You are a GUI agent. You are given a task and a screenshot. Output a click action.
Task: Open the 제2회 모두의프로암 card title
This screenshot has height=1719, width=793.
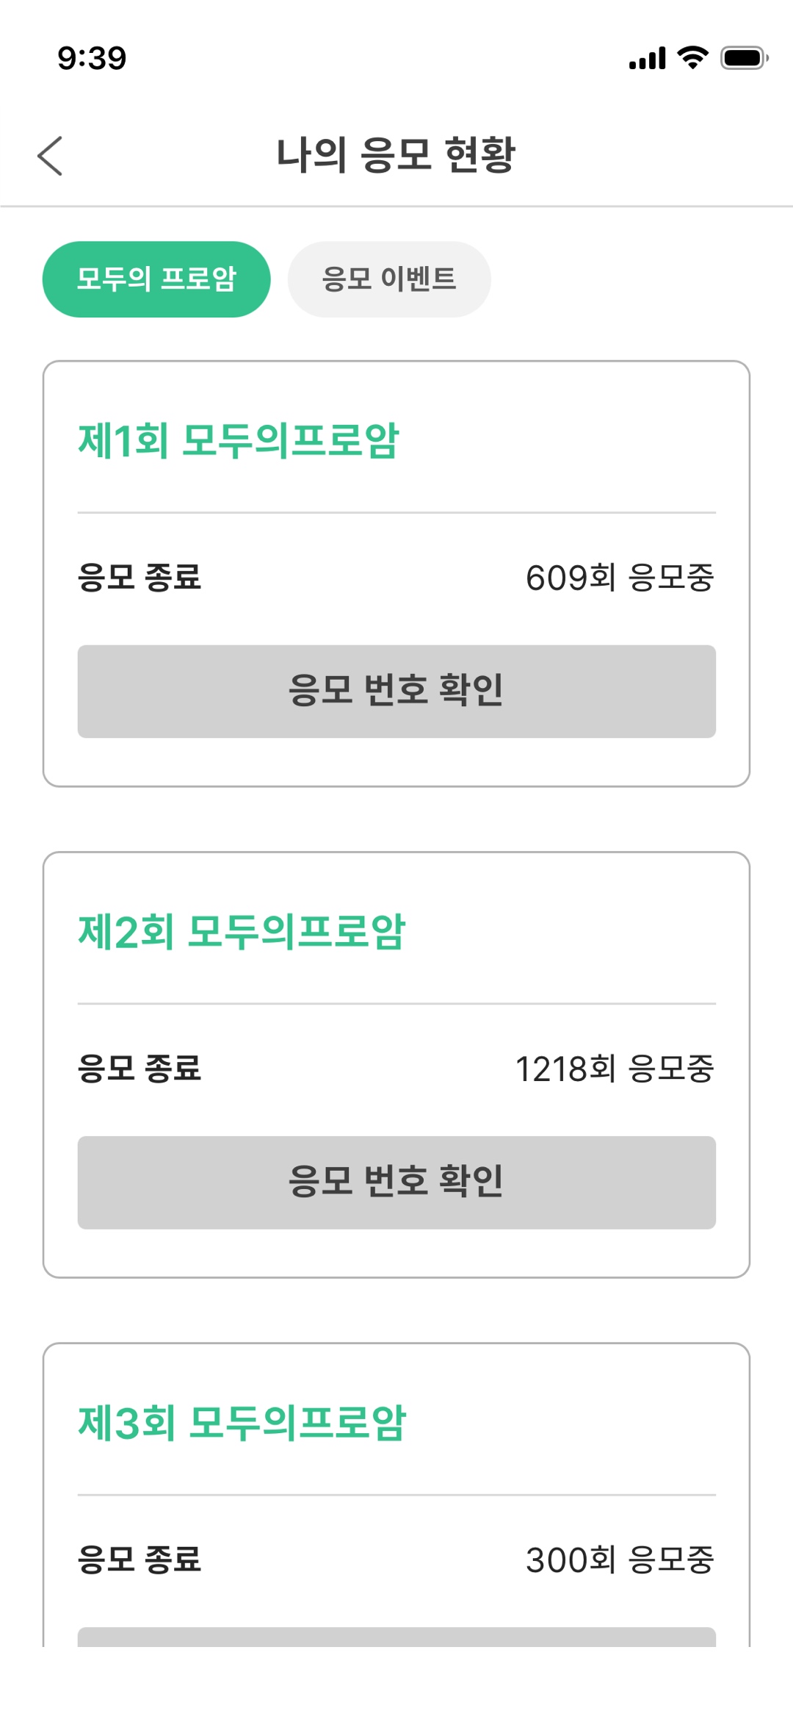(x=242, y=932)
